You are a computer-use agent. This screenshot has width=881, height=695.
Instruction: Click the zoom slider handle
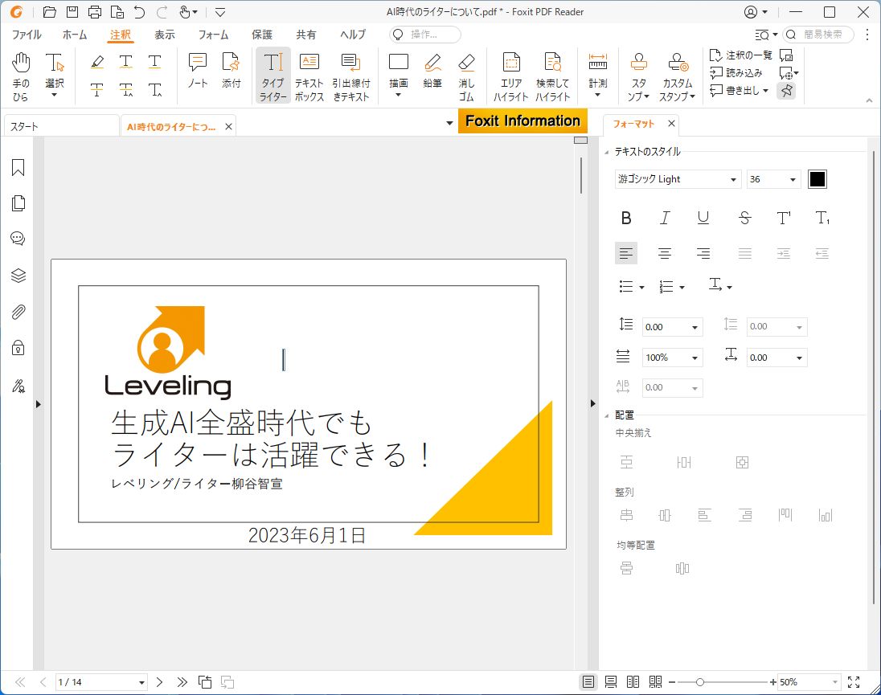click(x=700, y=682)
